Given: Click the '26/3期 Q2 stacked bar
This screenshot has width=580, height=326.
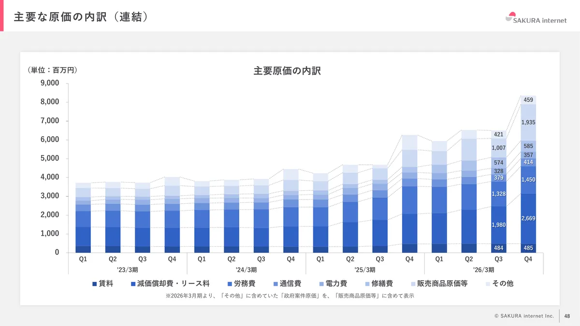Looking at the screenshot, I should click(x=469, y=191).
